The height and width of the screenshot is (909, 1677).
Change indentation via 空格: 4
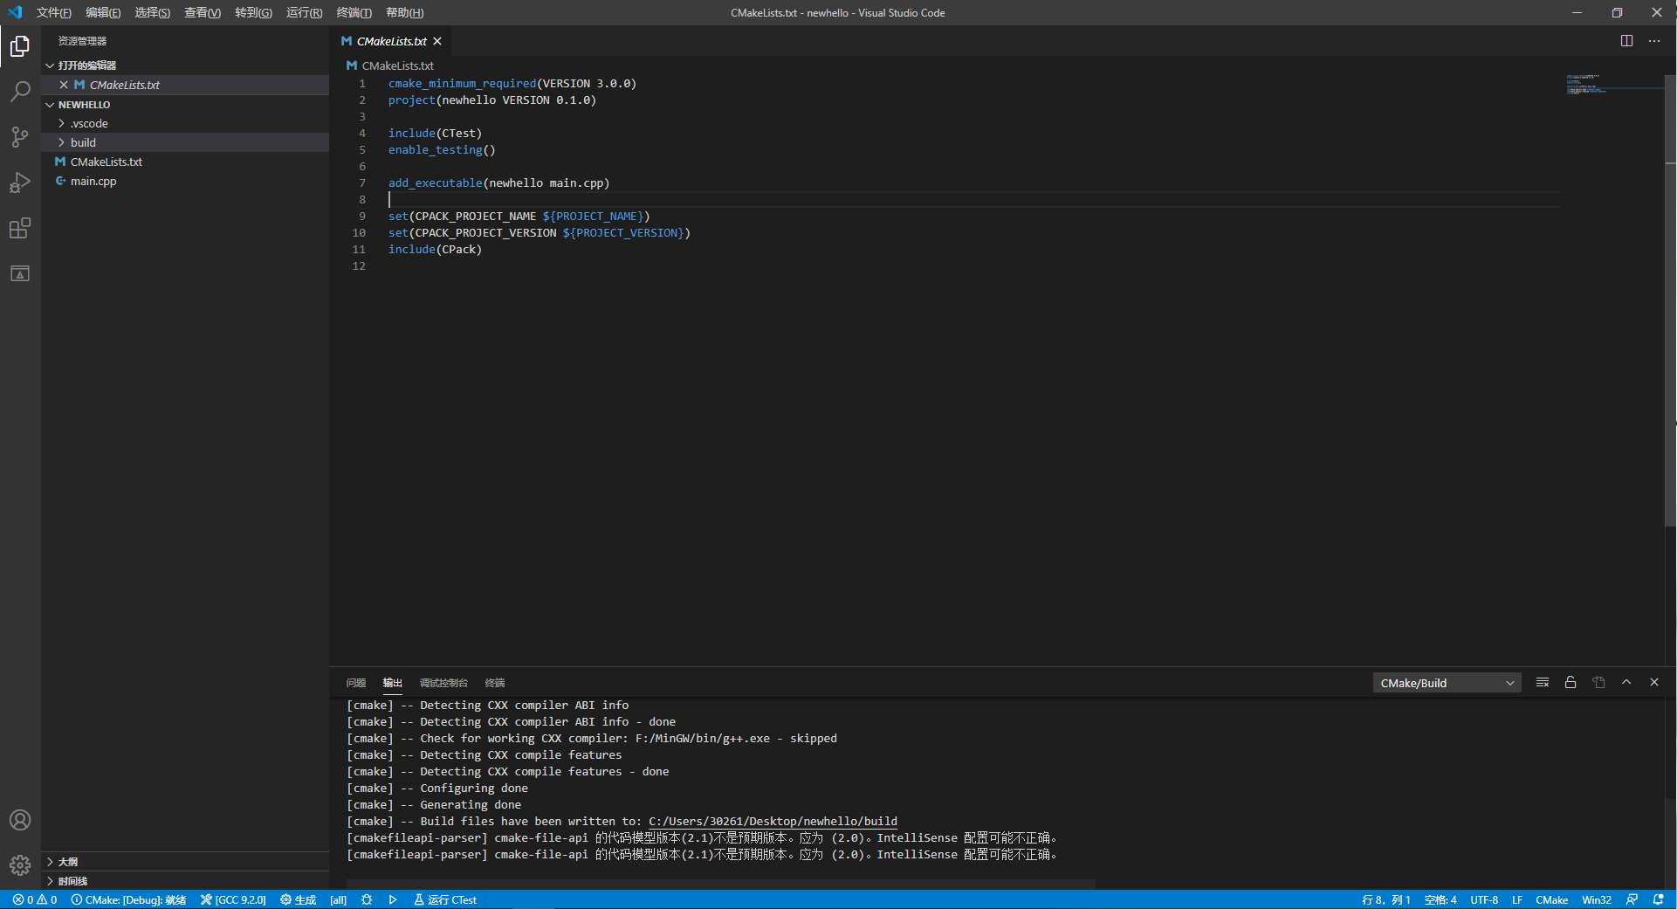click(x=1440, y=899)
